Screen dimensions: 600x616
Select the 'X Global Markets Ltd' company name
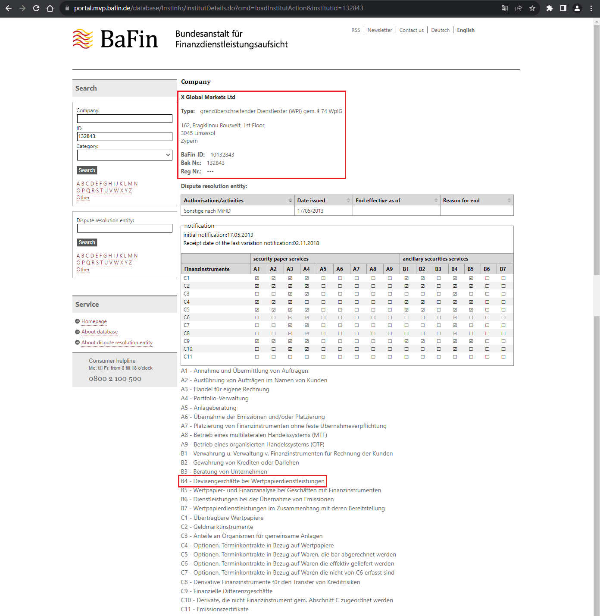[208, 97]
